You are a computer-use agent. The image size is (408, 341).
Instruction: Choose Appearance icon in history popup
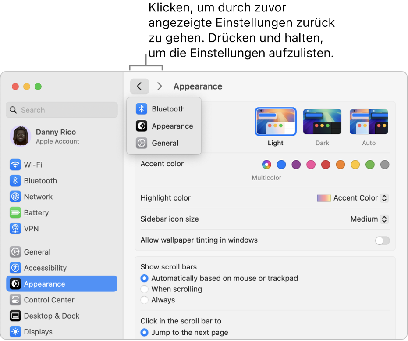[x=142, y=126]
